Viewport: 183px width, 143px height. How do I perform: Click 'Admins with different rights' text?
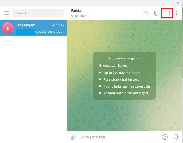click(x=126, y=93)
